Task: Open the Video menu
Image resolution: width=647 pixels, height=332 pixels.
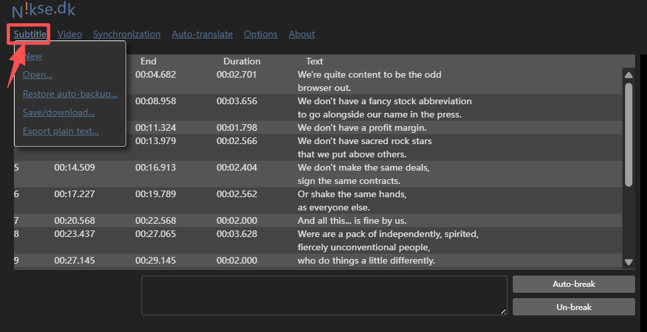Action: (70, 34)
